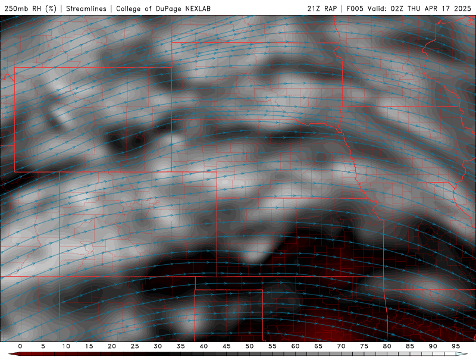
Task: Click the '250mb RH (%)' title text
Action: pyautogui.click(x=30, y=8)
